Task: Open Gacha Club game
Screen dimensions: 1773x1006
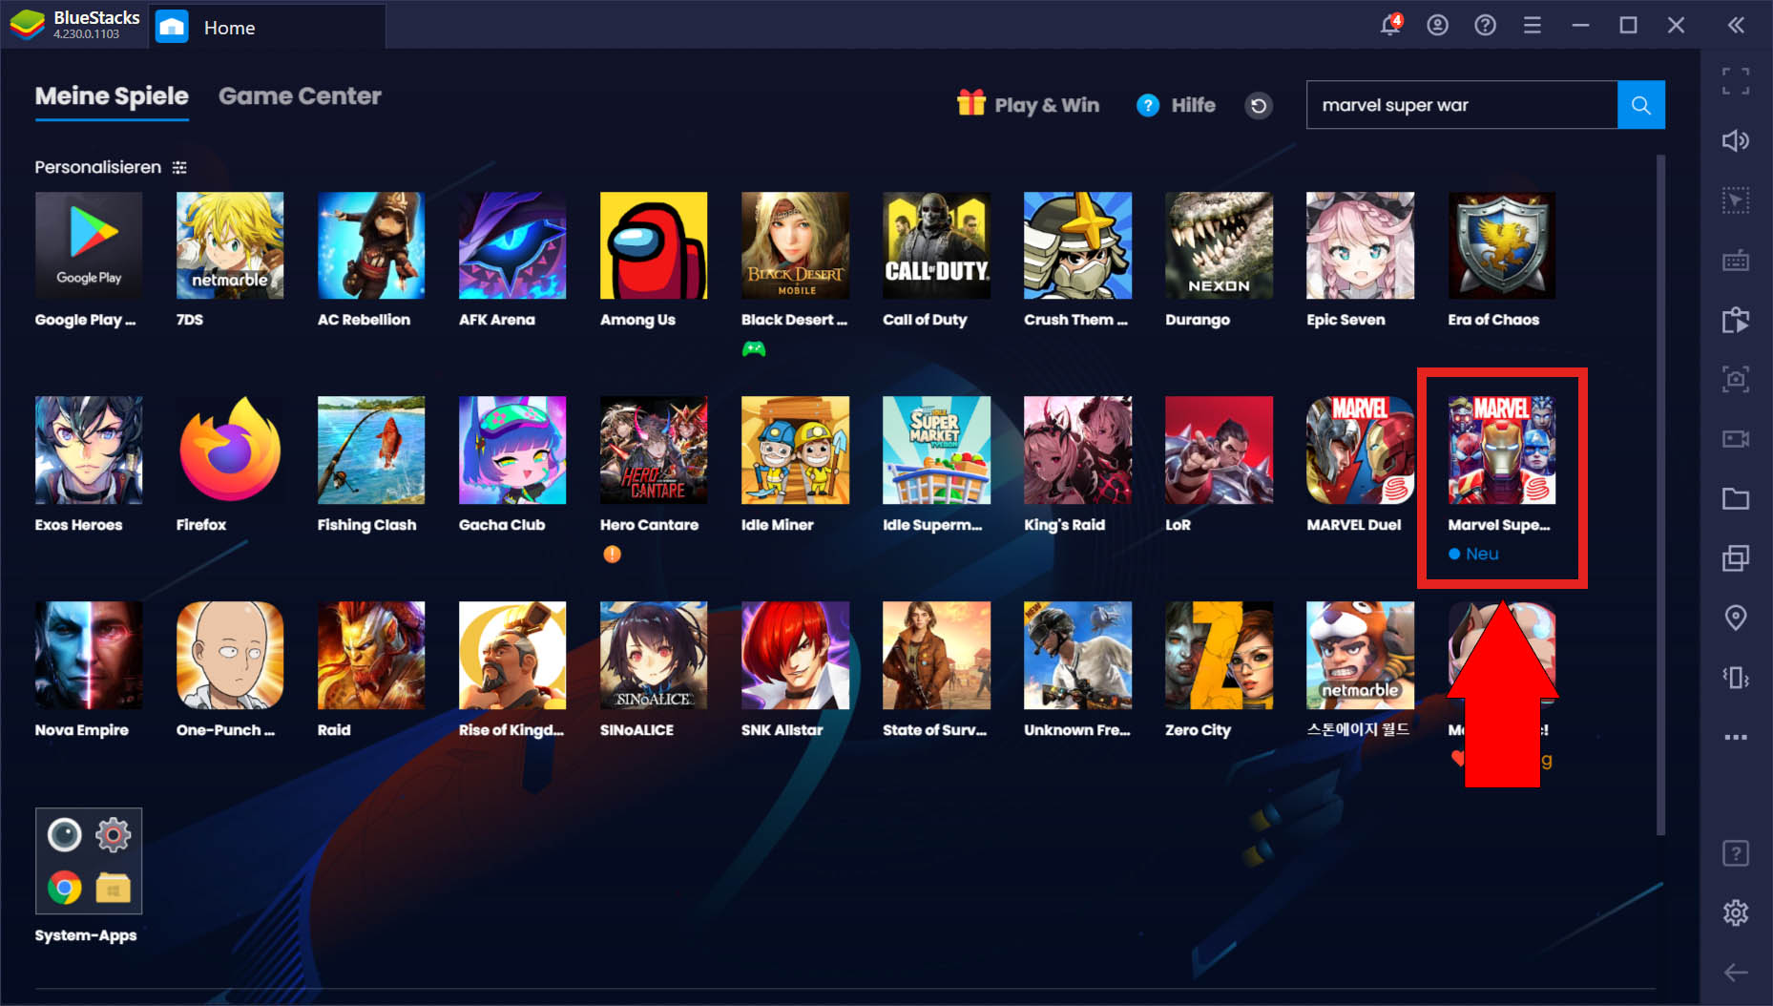Action: pos(512,450)
